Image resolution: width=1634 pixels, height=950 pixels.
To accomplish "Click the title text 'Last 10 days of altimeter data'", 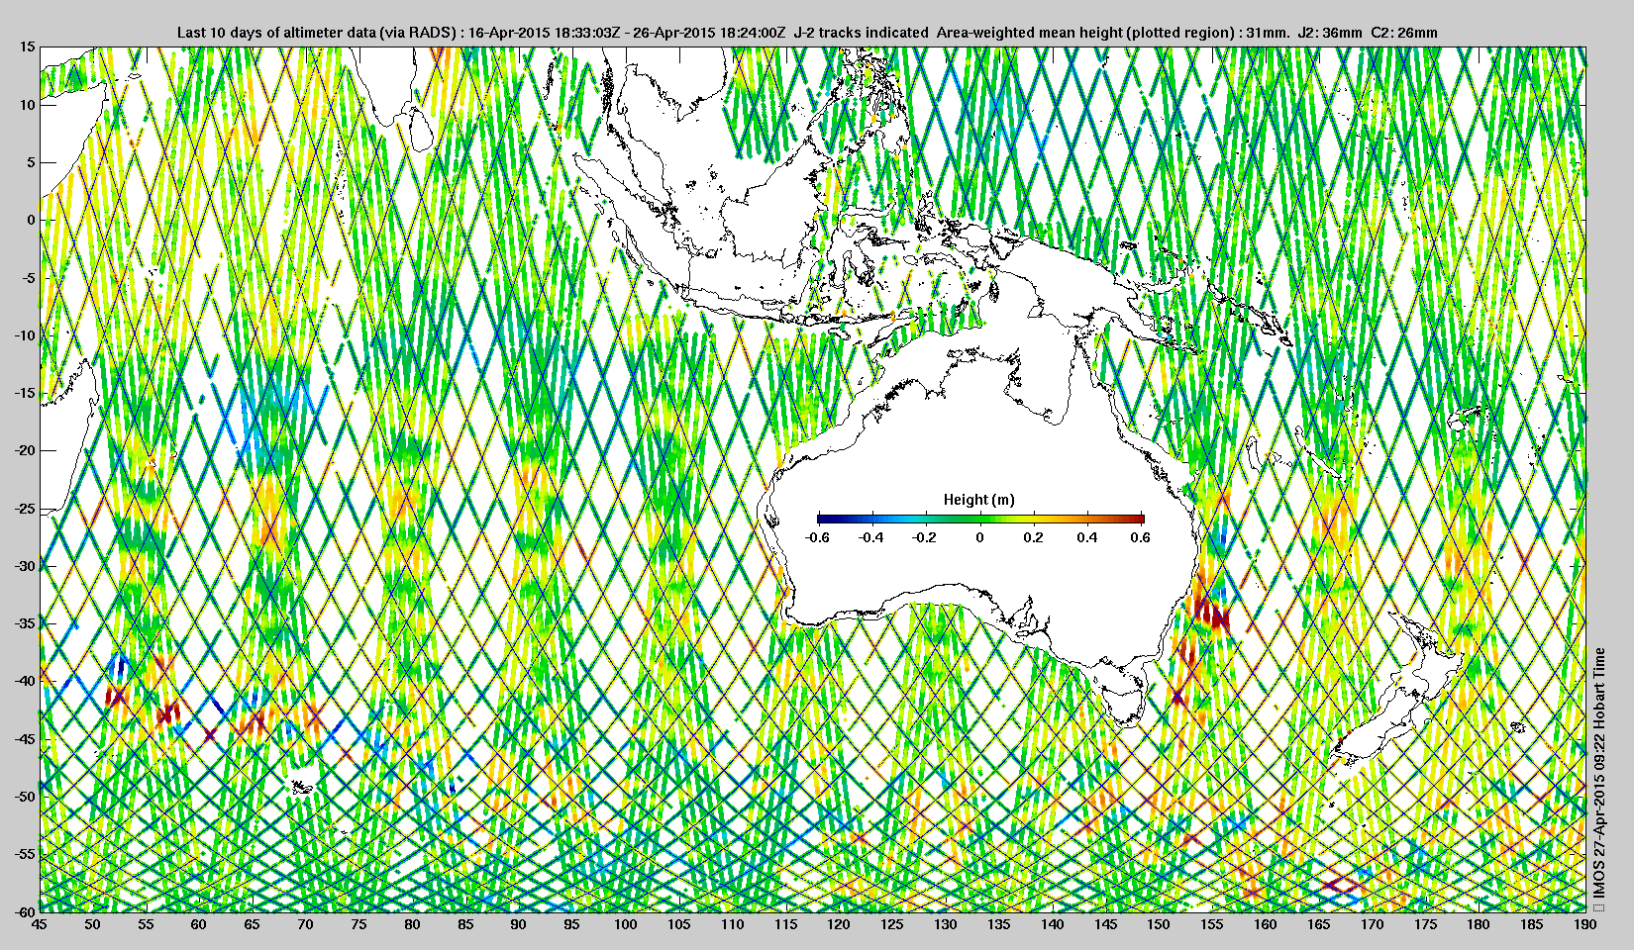I will (277, 33).
